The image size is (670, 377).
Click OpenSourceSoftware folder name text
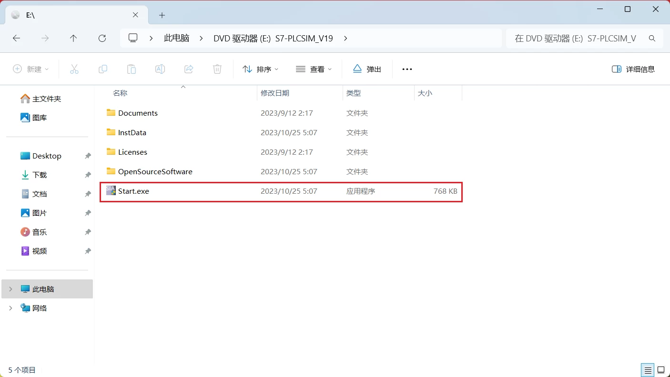coord(155,171)
